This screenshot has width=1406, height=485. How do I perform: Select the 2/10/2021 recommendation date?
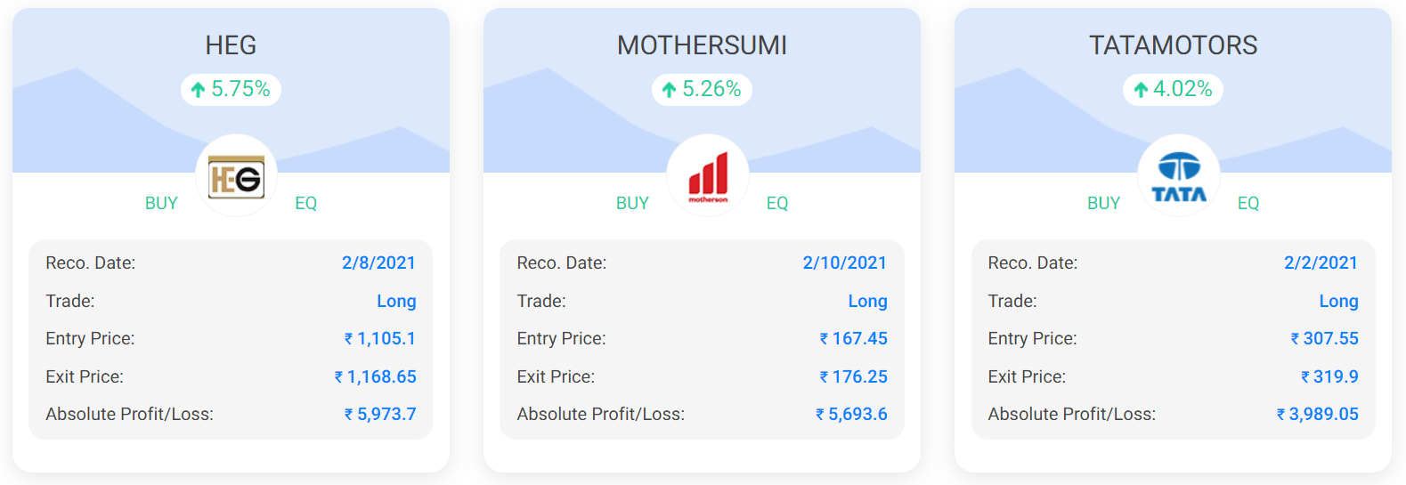tap(845, 263)
